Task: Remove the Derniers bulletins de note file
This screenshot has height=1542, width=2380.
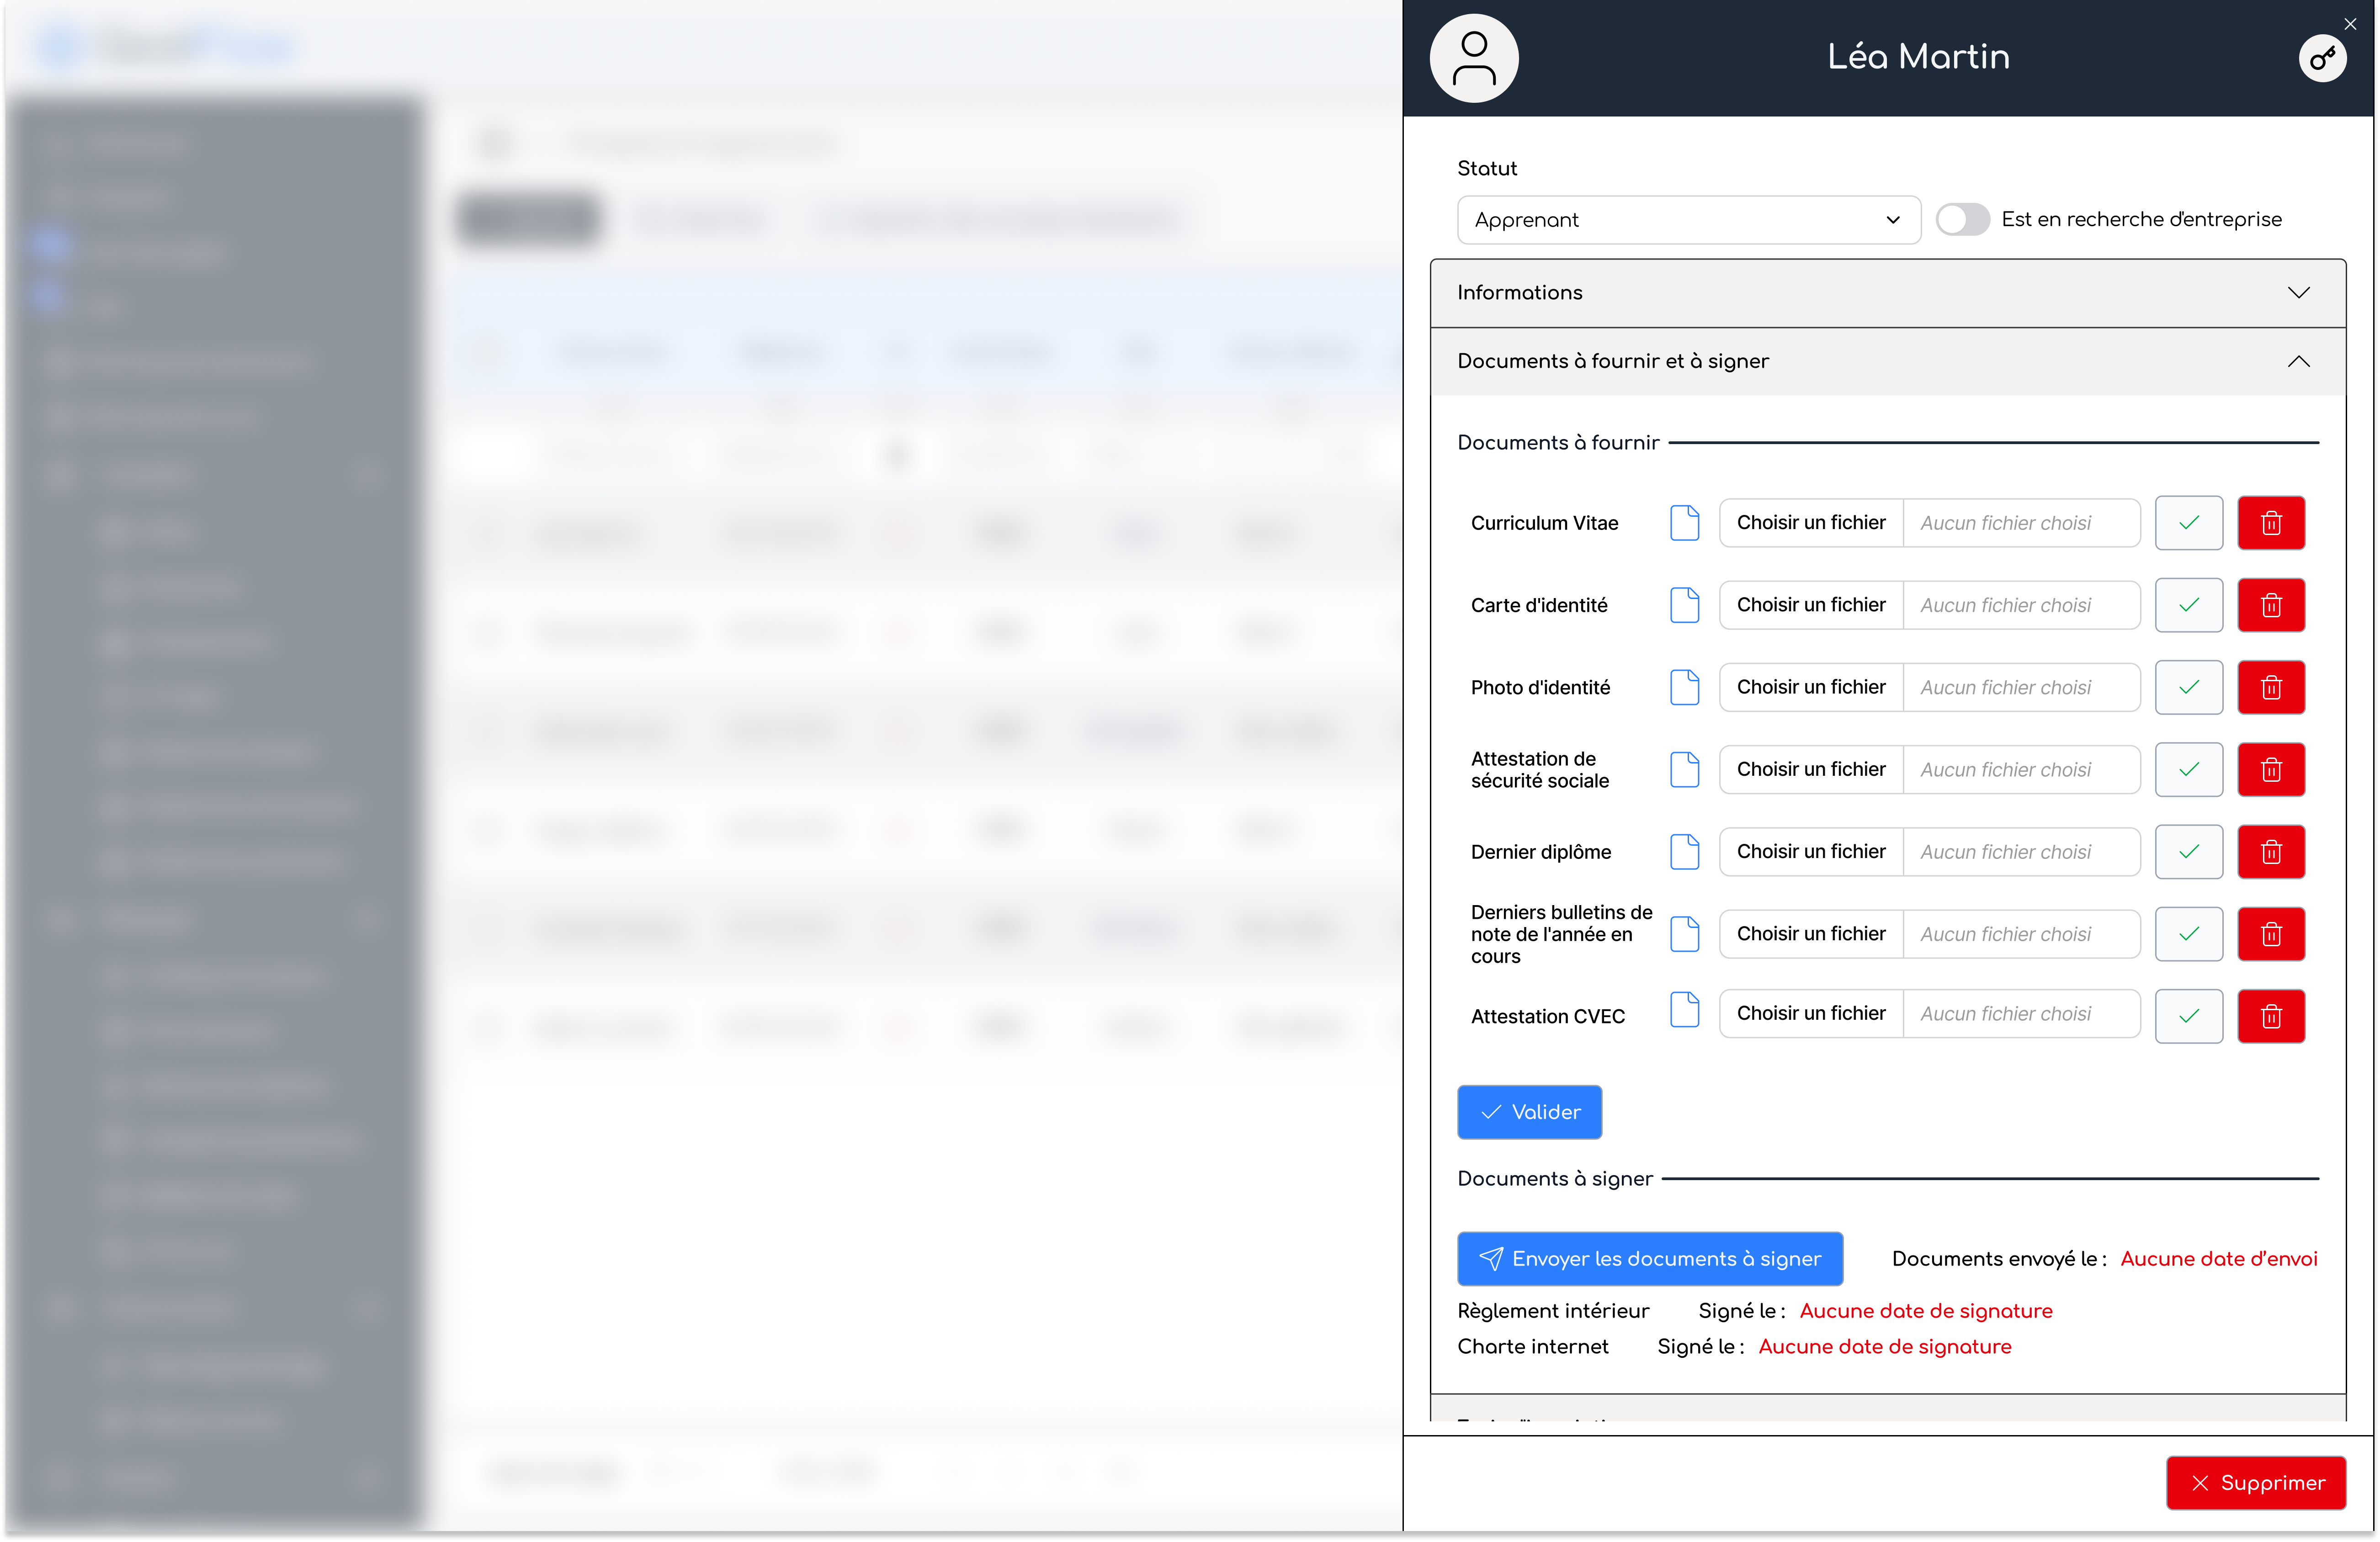Action: pyautogui.click(x=2271, y=934)
